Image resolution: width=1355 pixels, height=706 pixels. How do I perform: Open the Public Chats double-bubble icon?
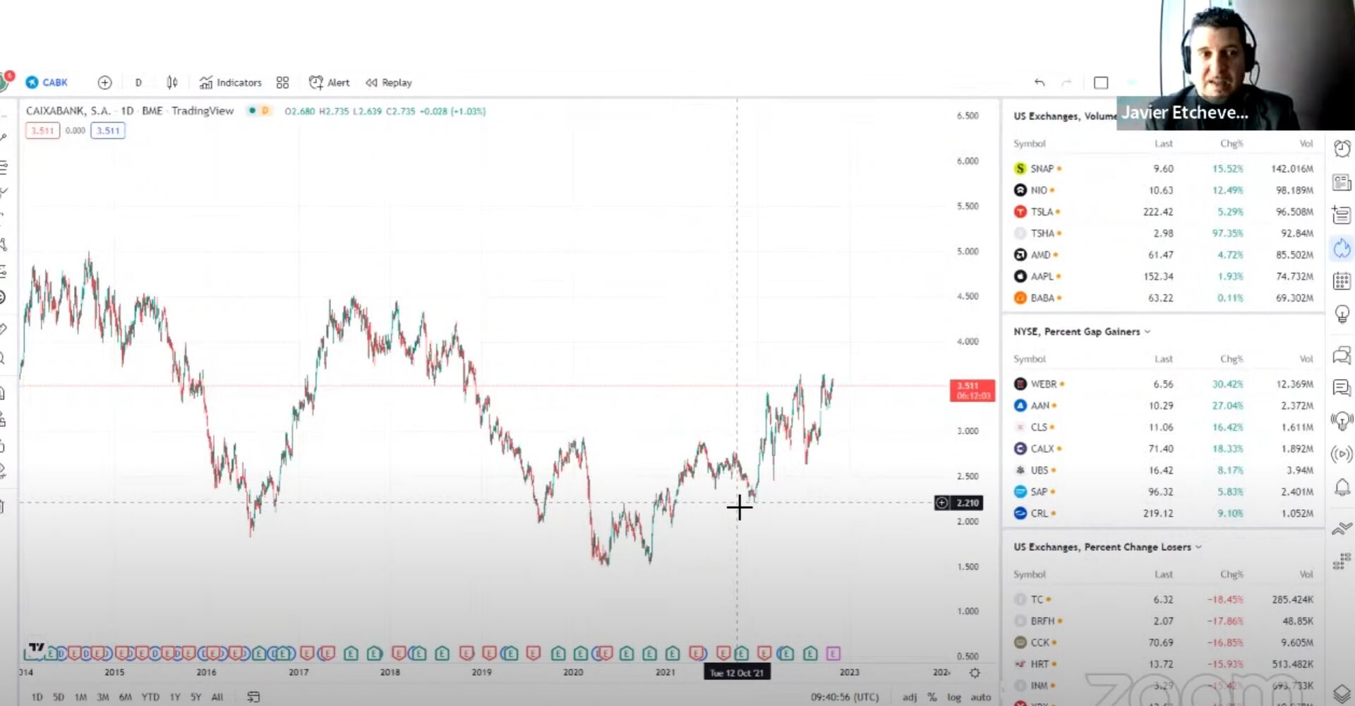click(1342, 355)
